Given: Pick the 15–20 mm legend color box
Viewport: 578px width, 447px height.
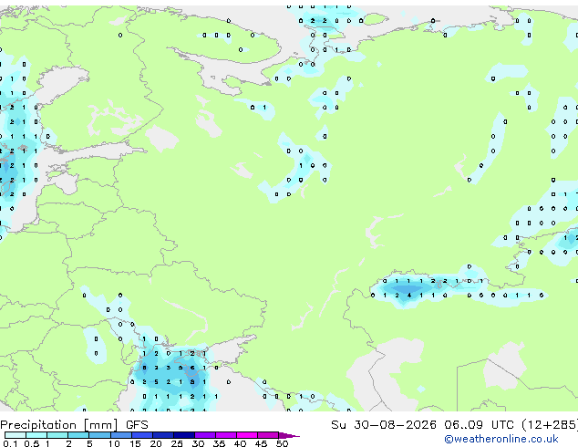Looking at the screenshot, I should [x=141, y=435].
